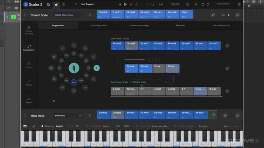Viewport: 264px width, 148px height.
Task: Click the dashed suggest-chord lightbulb slot
Action: coord(212,115)
